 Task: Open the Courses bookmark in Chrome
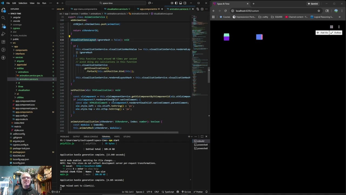click(225, 17)
